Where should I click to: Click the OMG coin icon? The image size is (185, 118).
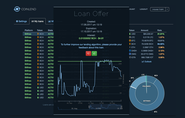(130, 54)
